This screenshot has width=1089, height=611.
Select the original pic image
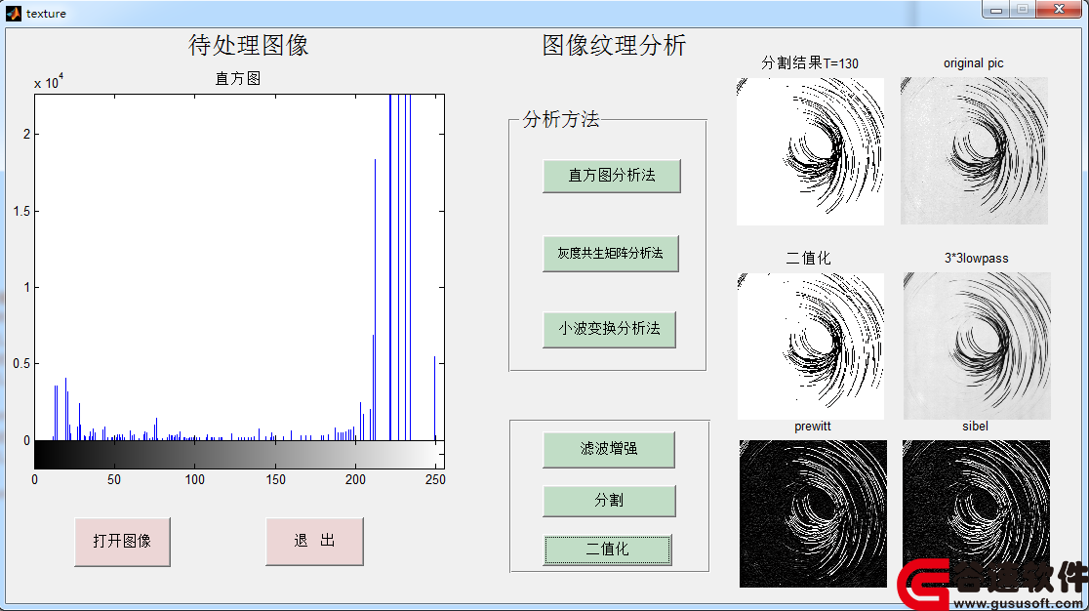click(975, 150)
